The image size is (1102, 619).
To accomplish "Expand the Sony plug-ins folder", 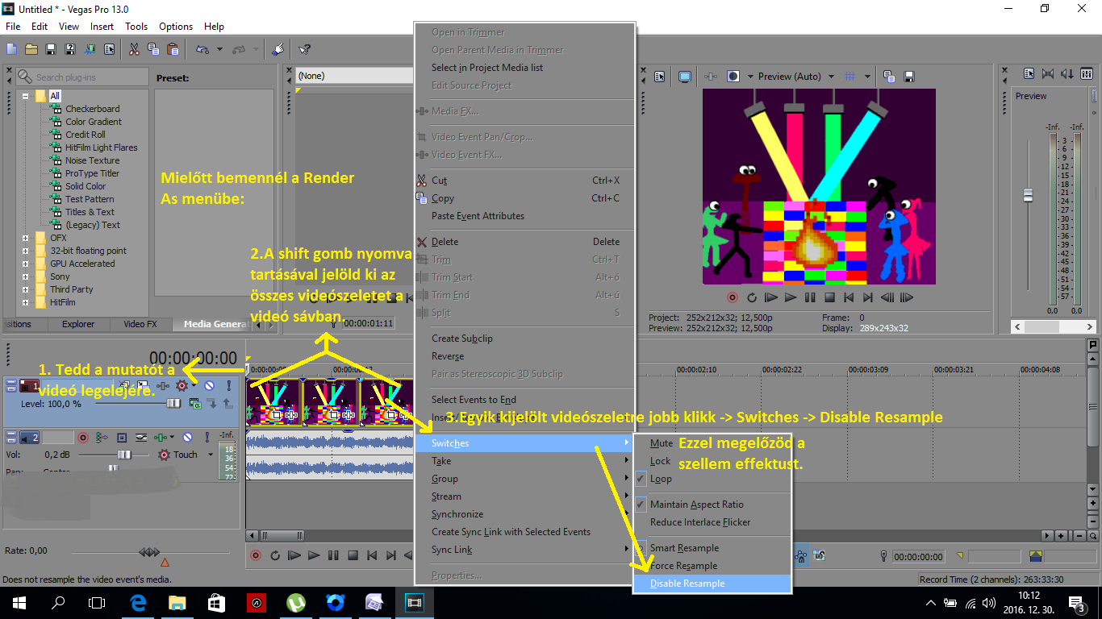I will coord(26,276).
